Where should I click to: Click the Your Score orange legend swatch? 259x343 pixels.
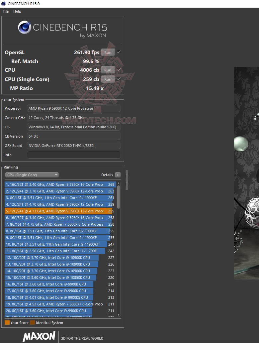click(7, 323)
